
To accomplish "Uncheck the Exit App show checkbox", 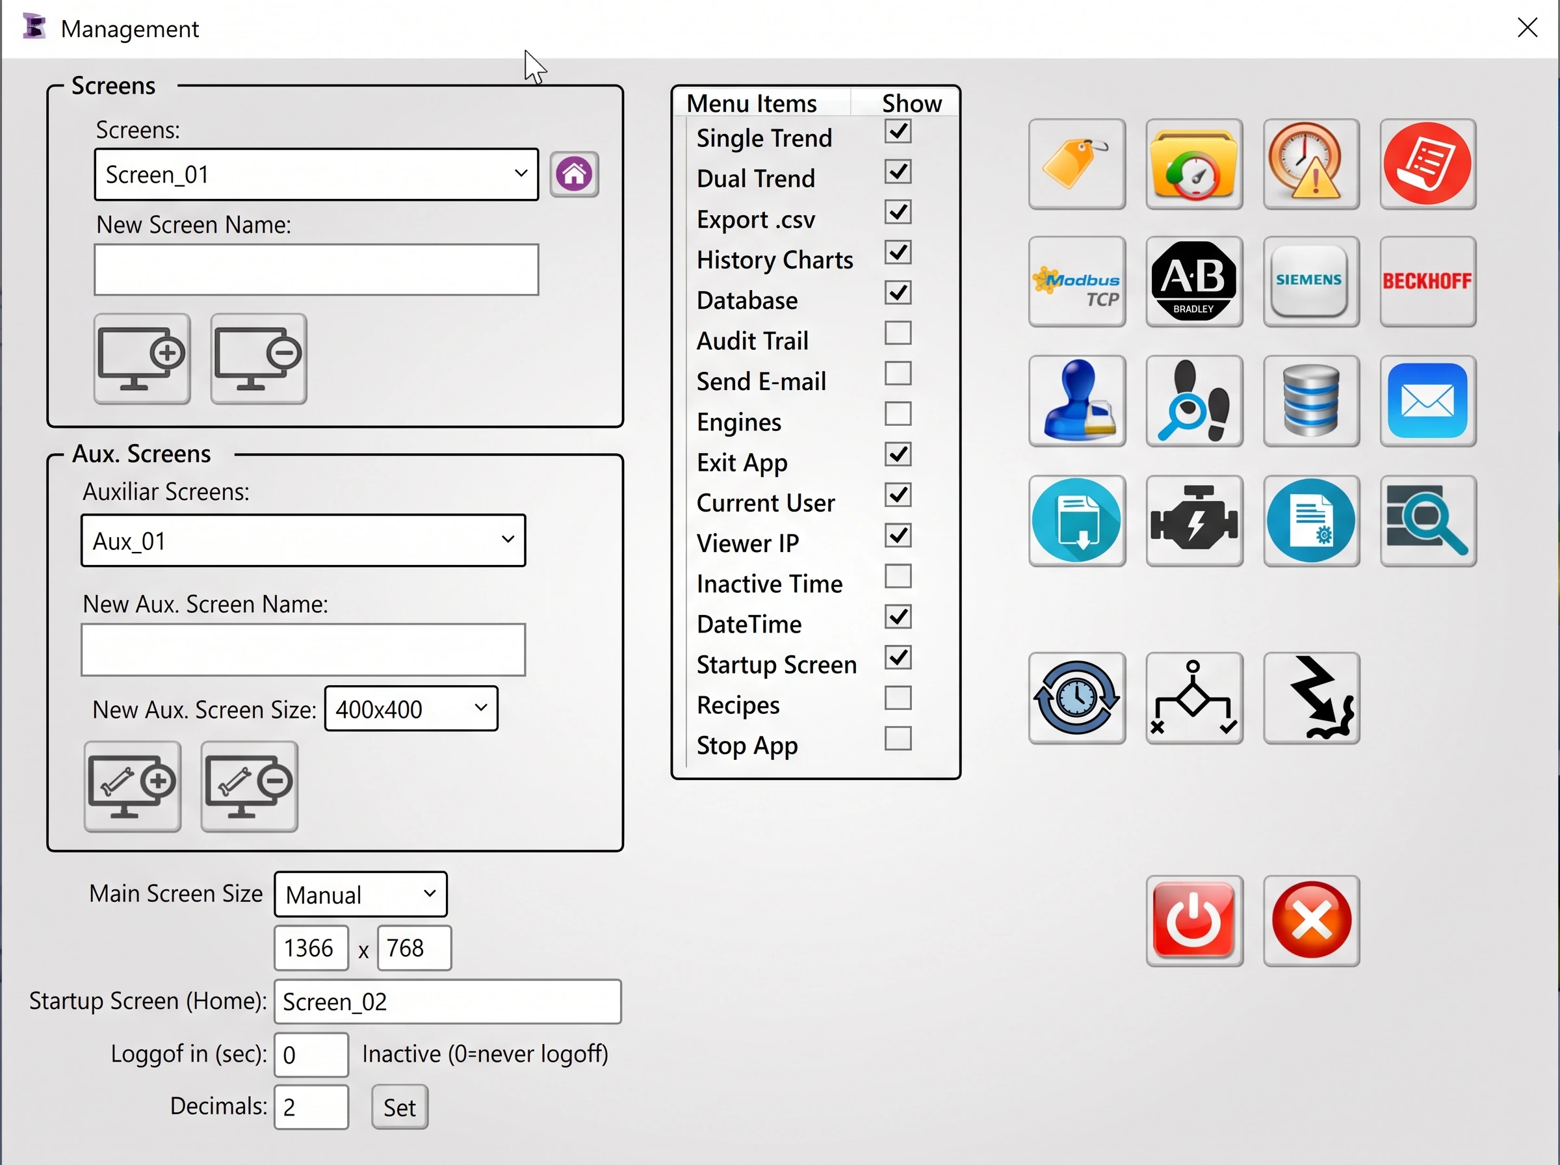I will (898, 455).
